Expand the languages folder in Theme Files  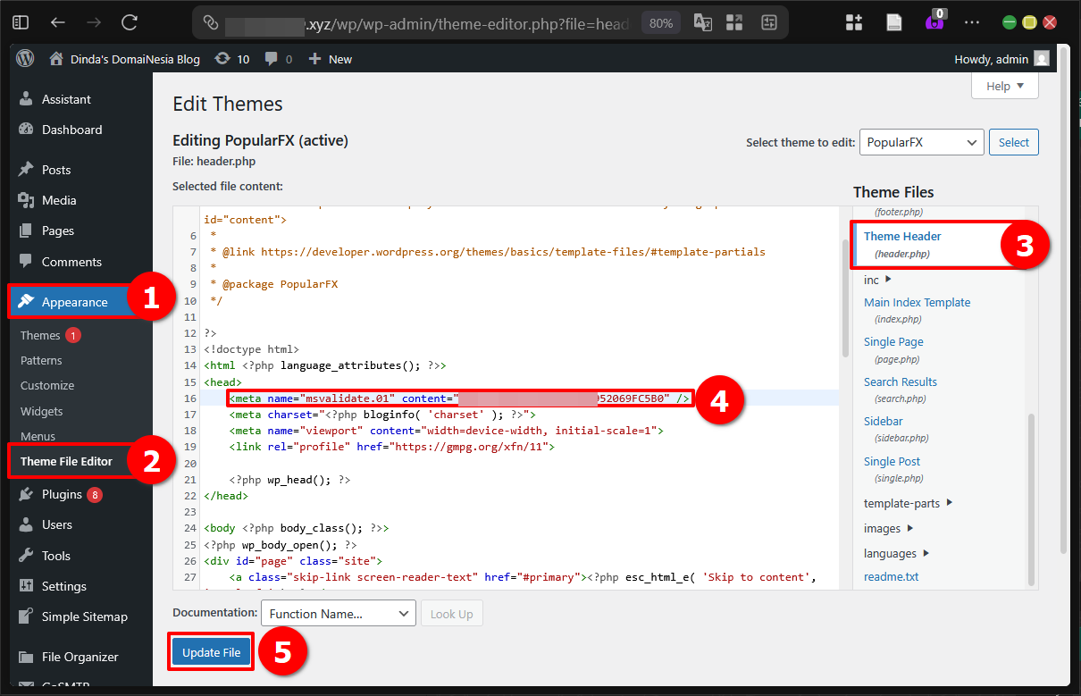[891, 553]
